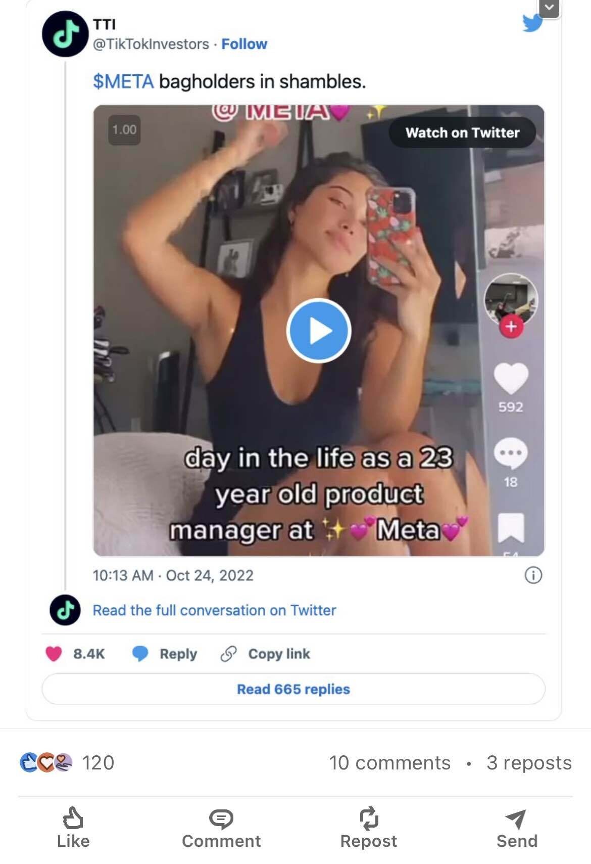Viewport: 591px width, 864px height.
Task: Open the $META cashtag link
Action: (123, 81)
